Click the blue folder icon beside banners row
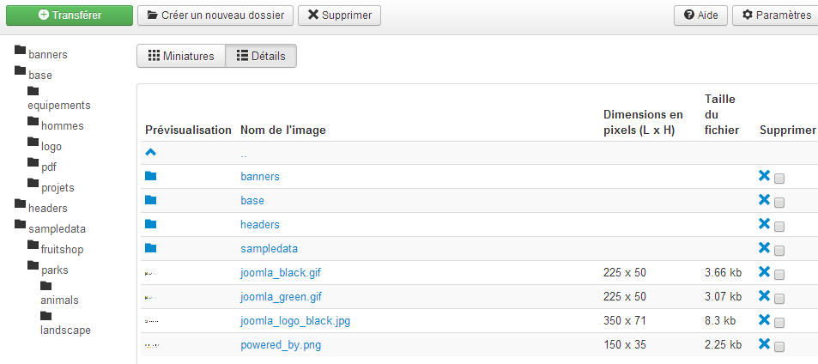The height and width of the screenshot is (364, 818). pyautogui.click(x=151, y=176)
